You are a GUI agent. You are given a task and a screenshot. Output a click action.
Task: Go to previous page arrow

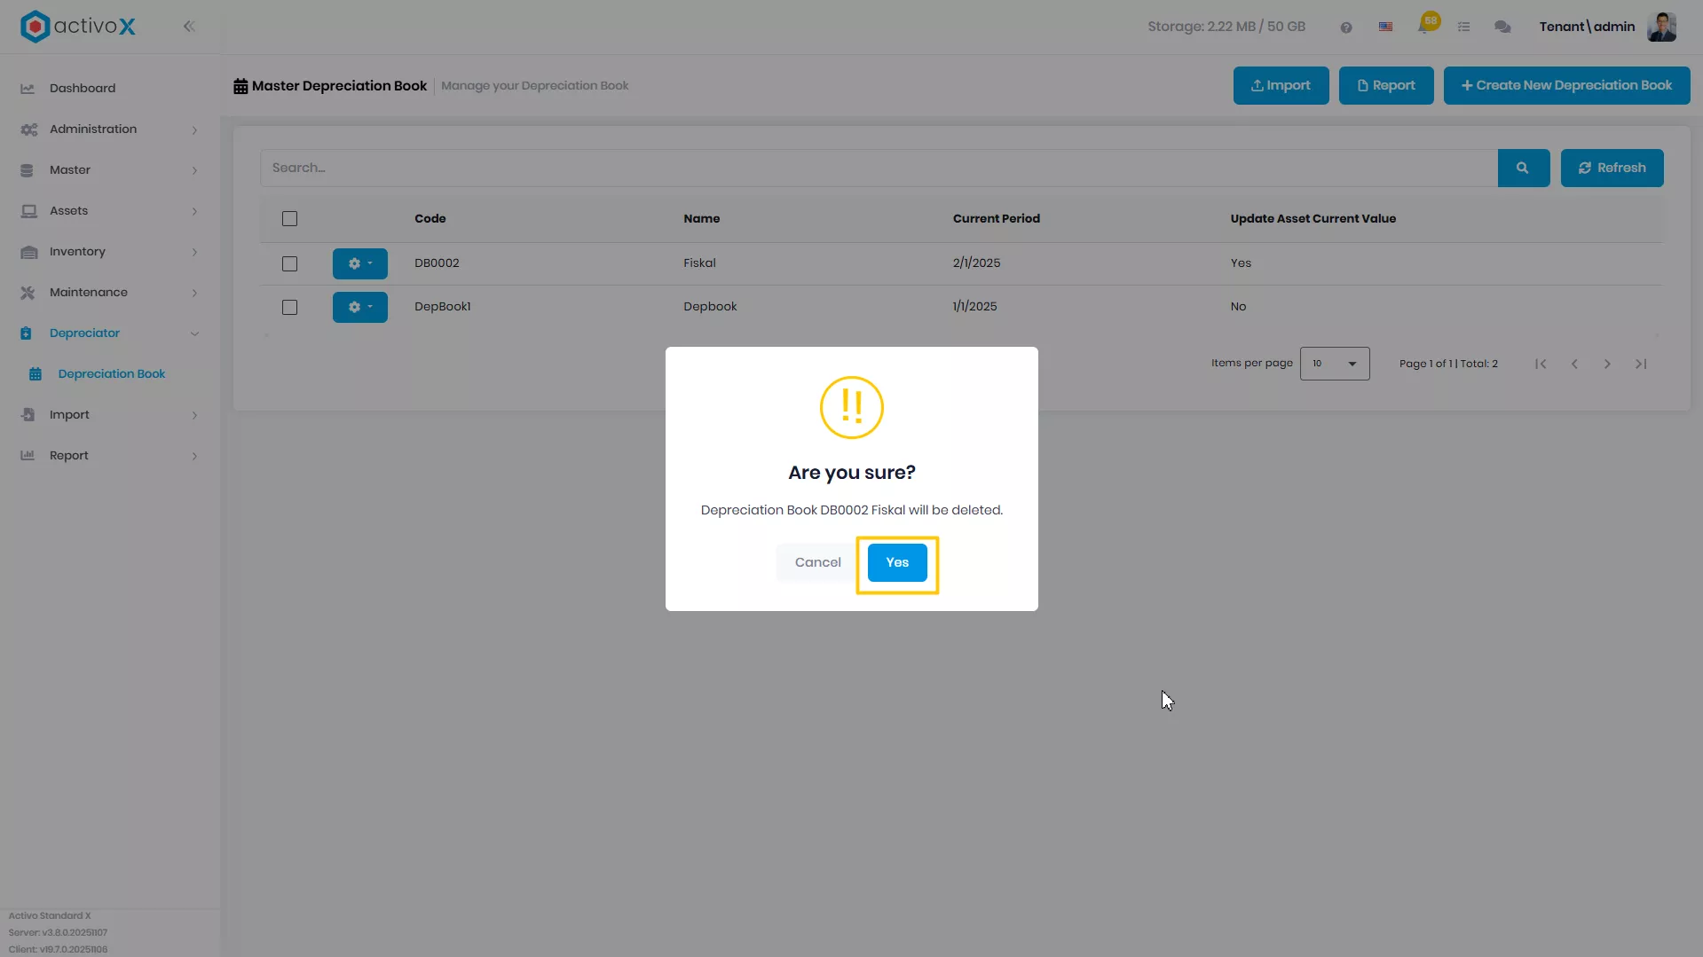coord(1574,365)
